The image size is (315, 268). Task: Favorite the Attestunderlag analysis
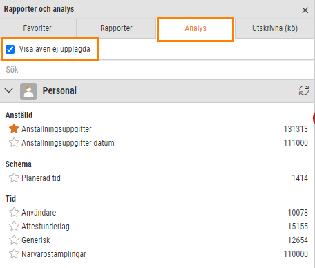click(x=14, y=226)
